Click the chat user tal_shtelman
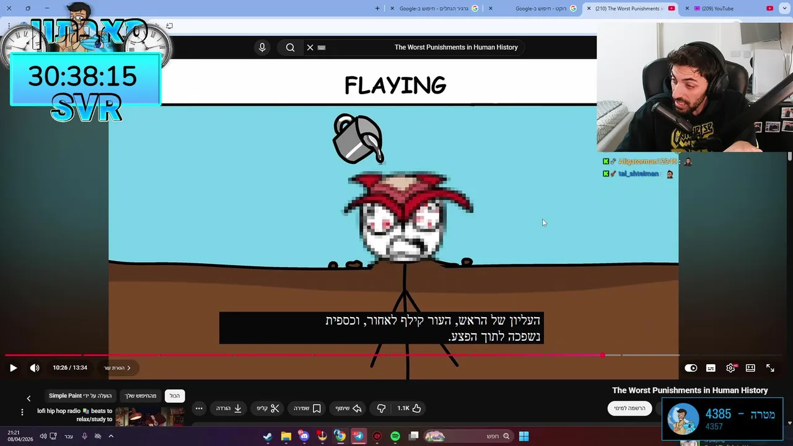The height and width of the screenshot is (446, 793). [638, 174]
